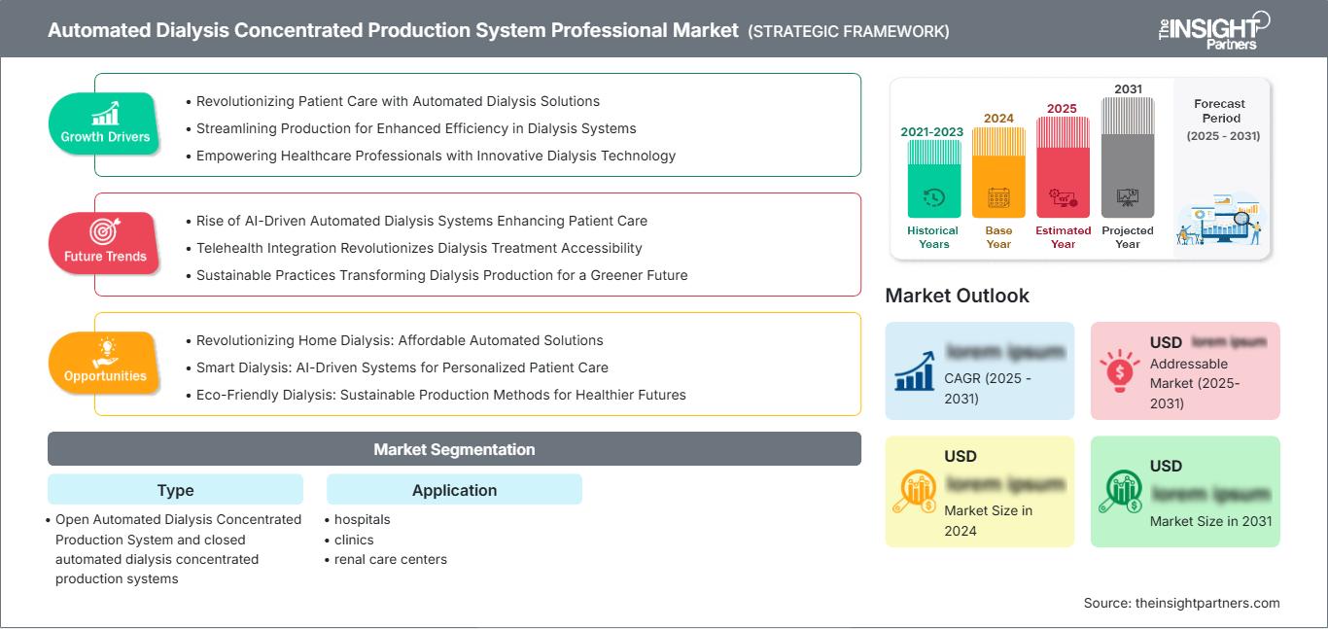This screenshot has height=629, width=1328.
Task: Click 'Rise of AI-Driven Automated Dialysis Systems' bullet
Action: 422,221
